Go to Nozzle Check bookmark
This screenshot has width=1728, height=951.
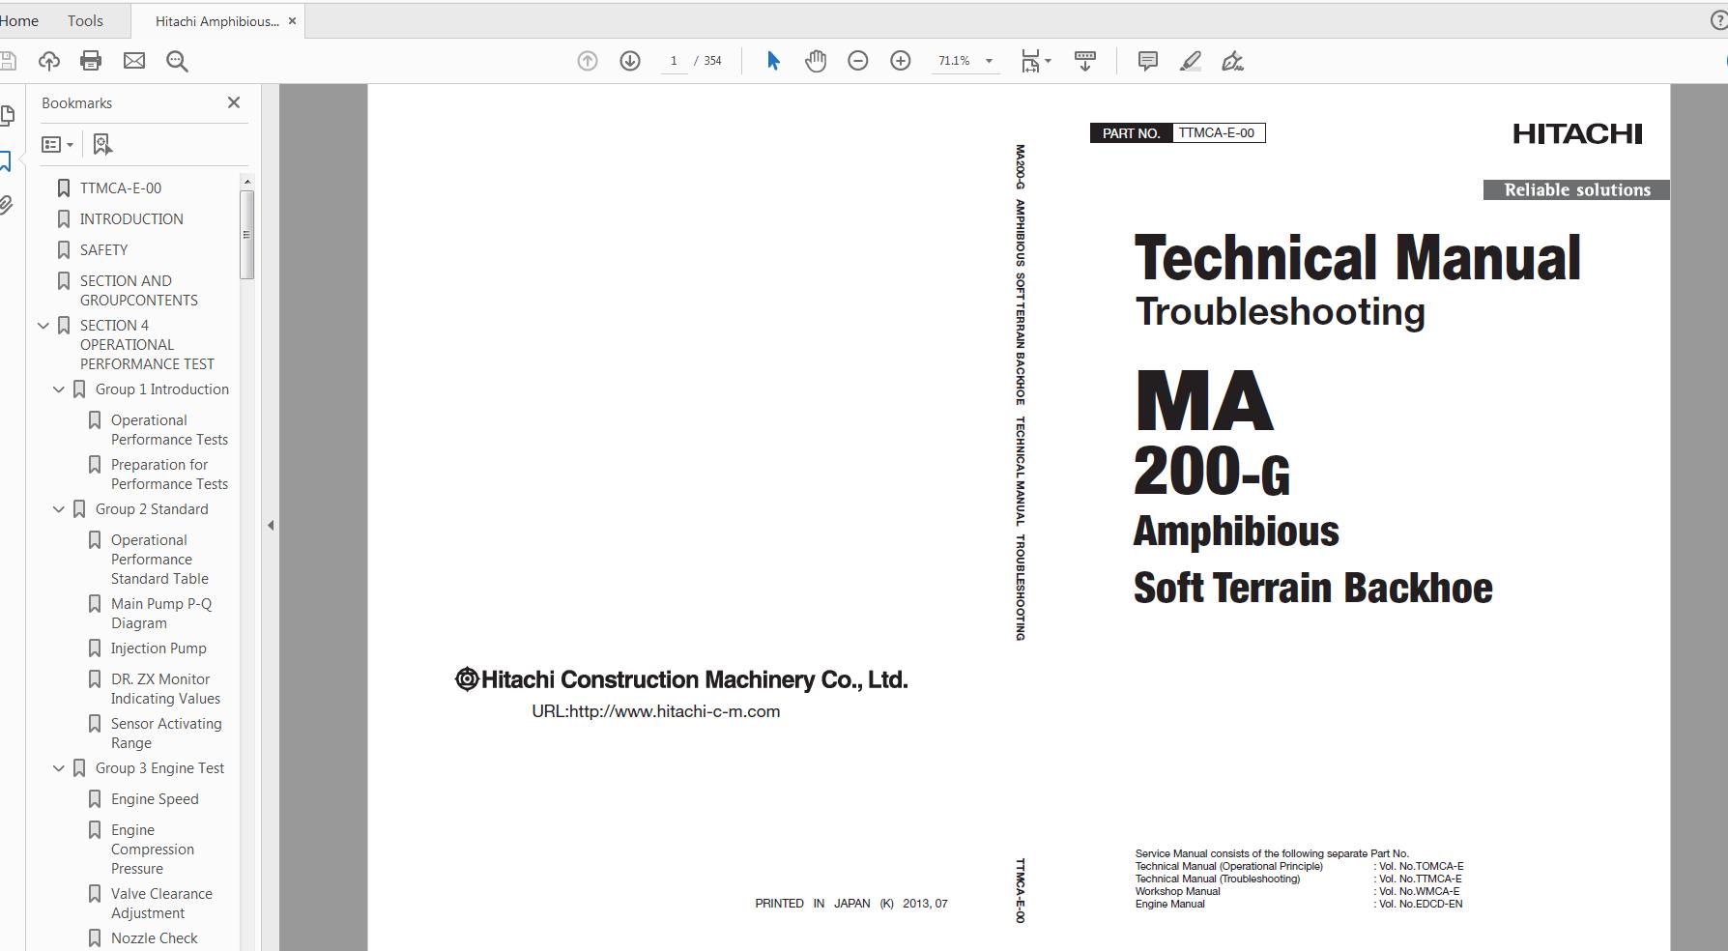154,938
